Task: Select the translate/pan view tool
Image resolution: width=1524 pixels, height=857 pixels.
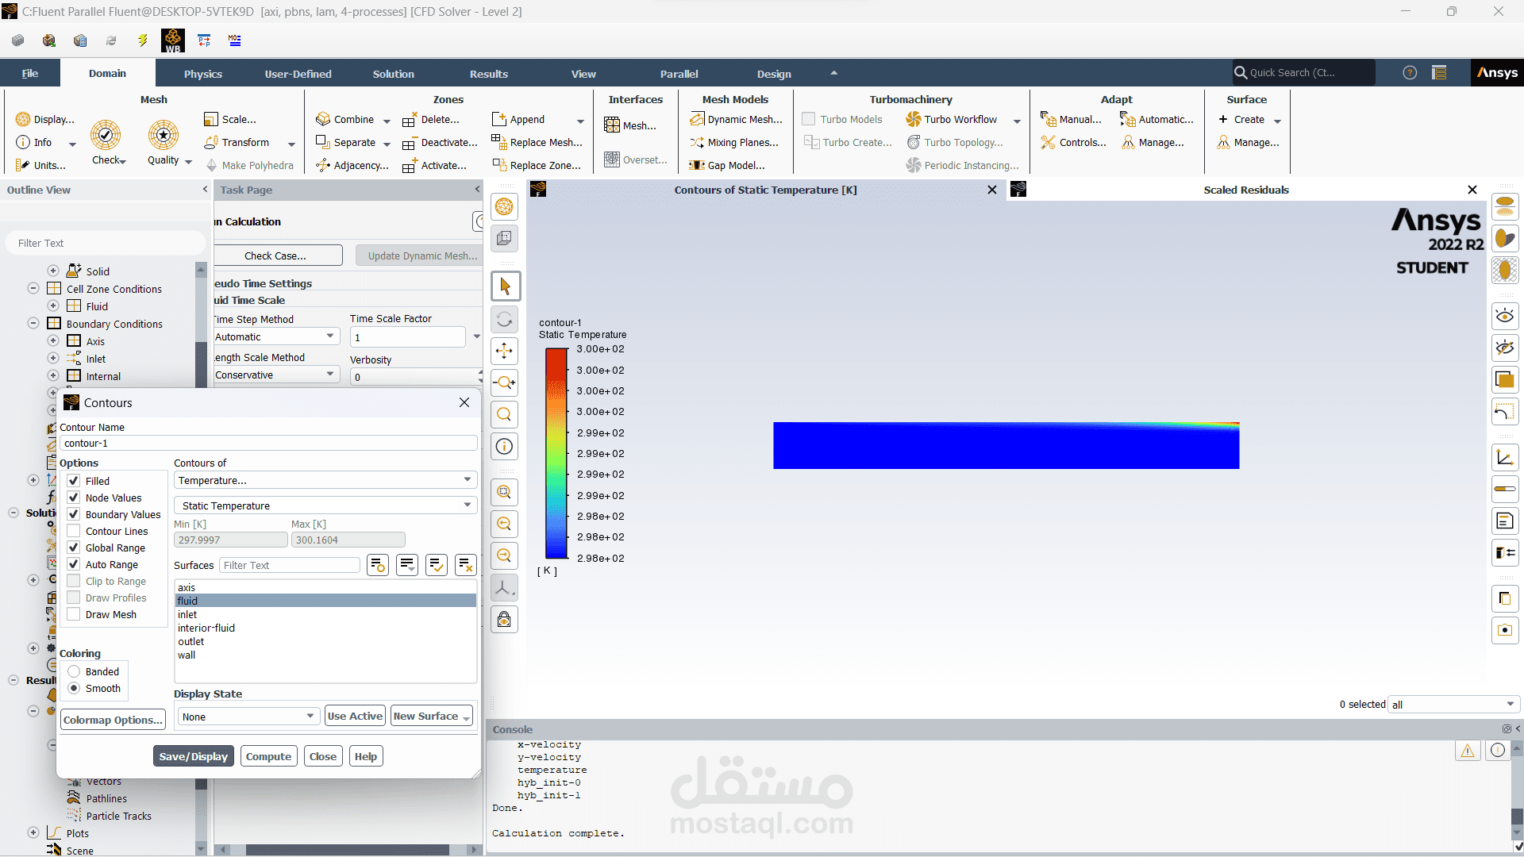Action: tap(504, 352)
